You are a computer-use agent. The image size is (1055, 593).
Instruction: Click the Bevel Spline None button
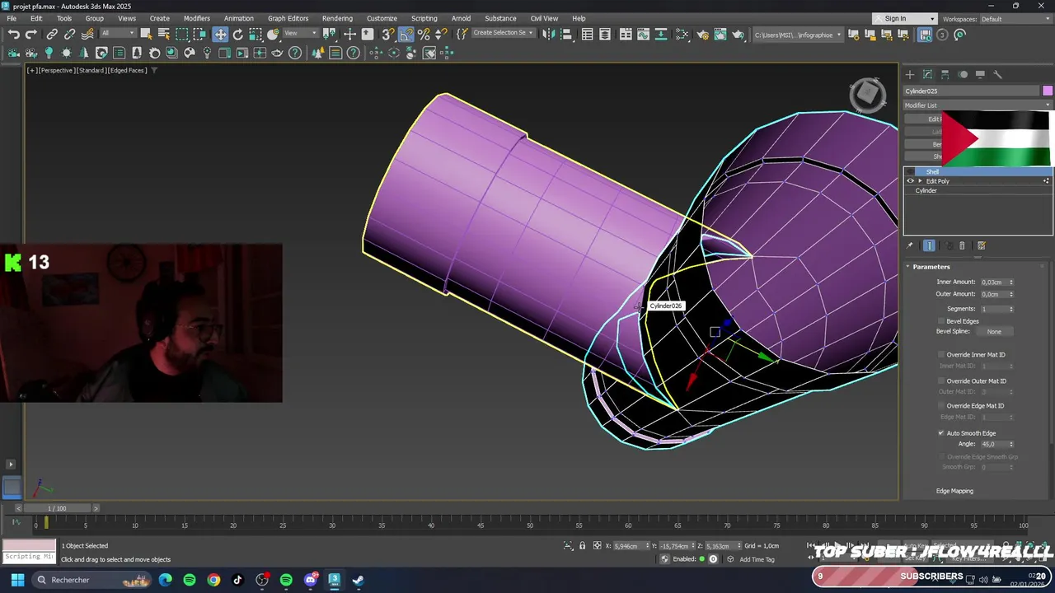coord(994,332)
